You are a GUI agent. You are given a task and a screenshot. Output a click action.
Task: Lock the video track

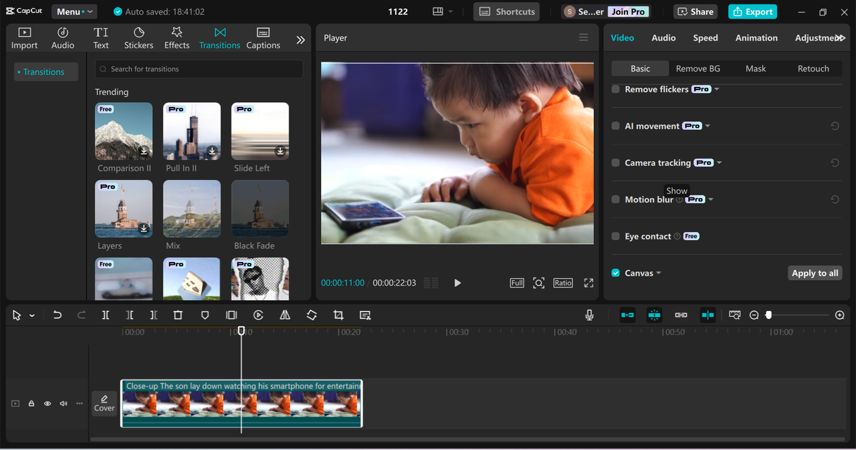click(x=31, y=404)
